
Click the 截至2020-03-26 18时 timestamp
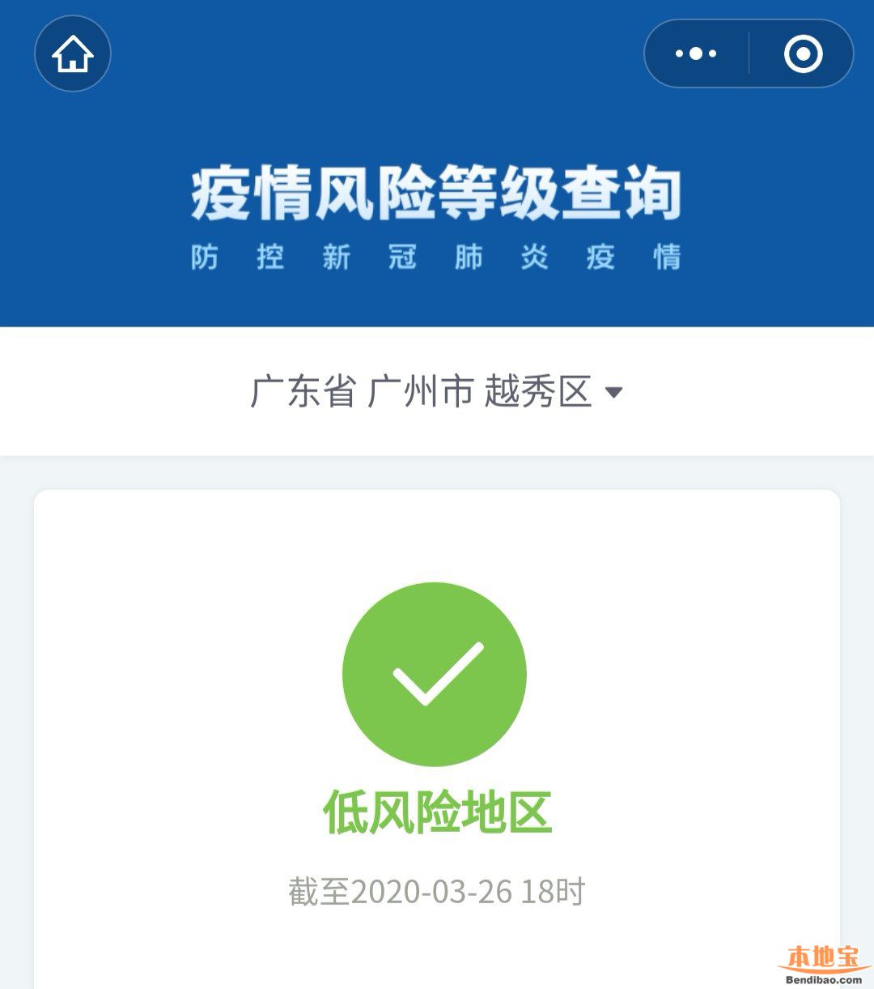436,892
